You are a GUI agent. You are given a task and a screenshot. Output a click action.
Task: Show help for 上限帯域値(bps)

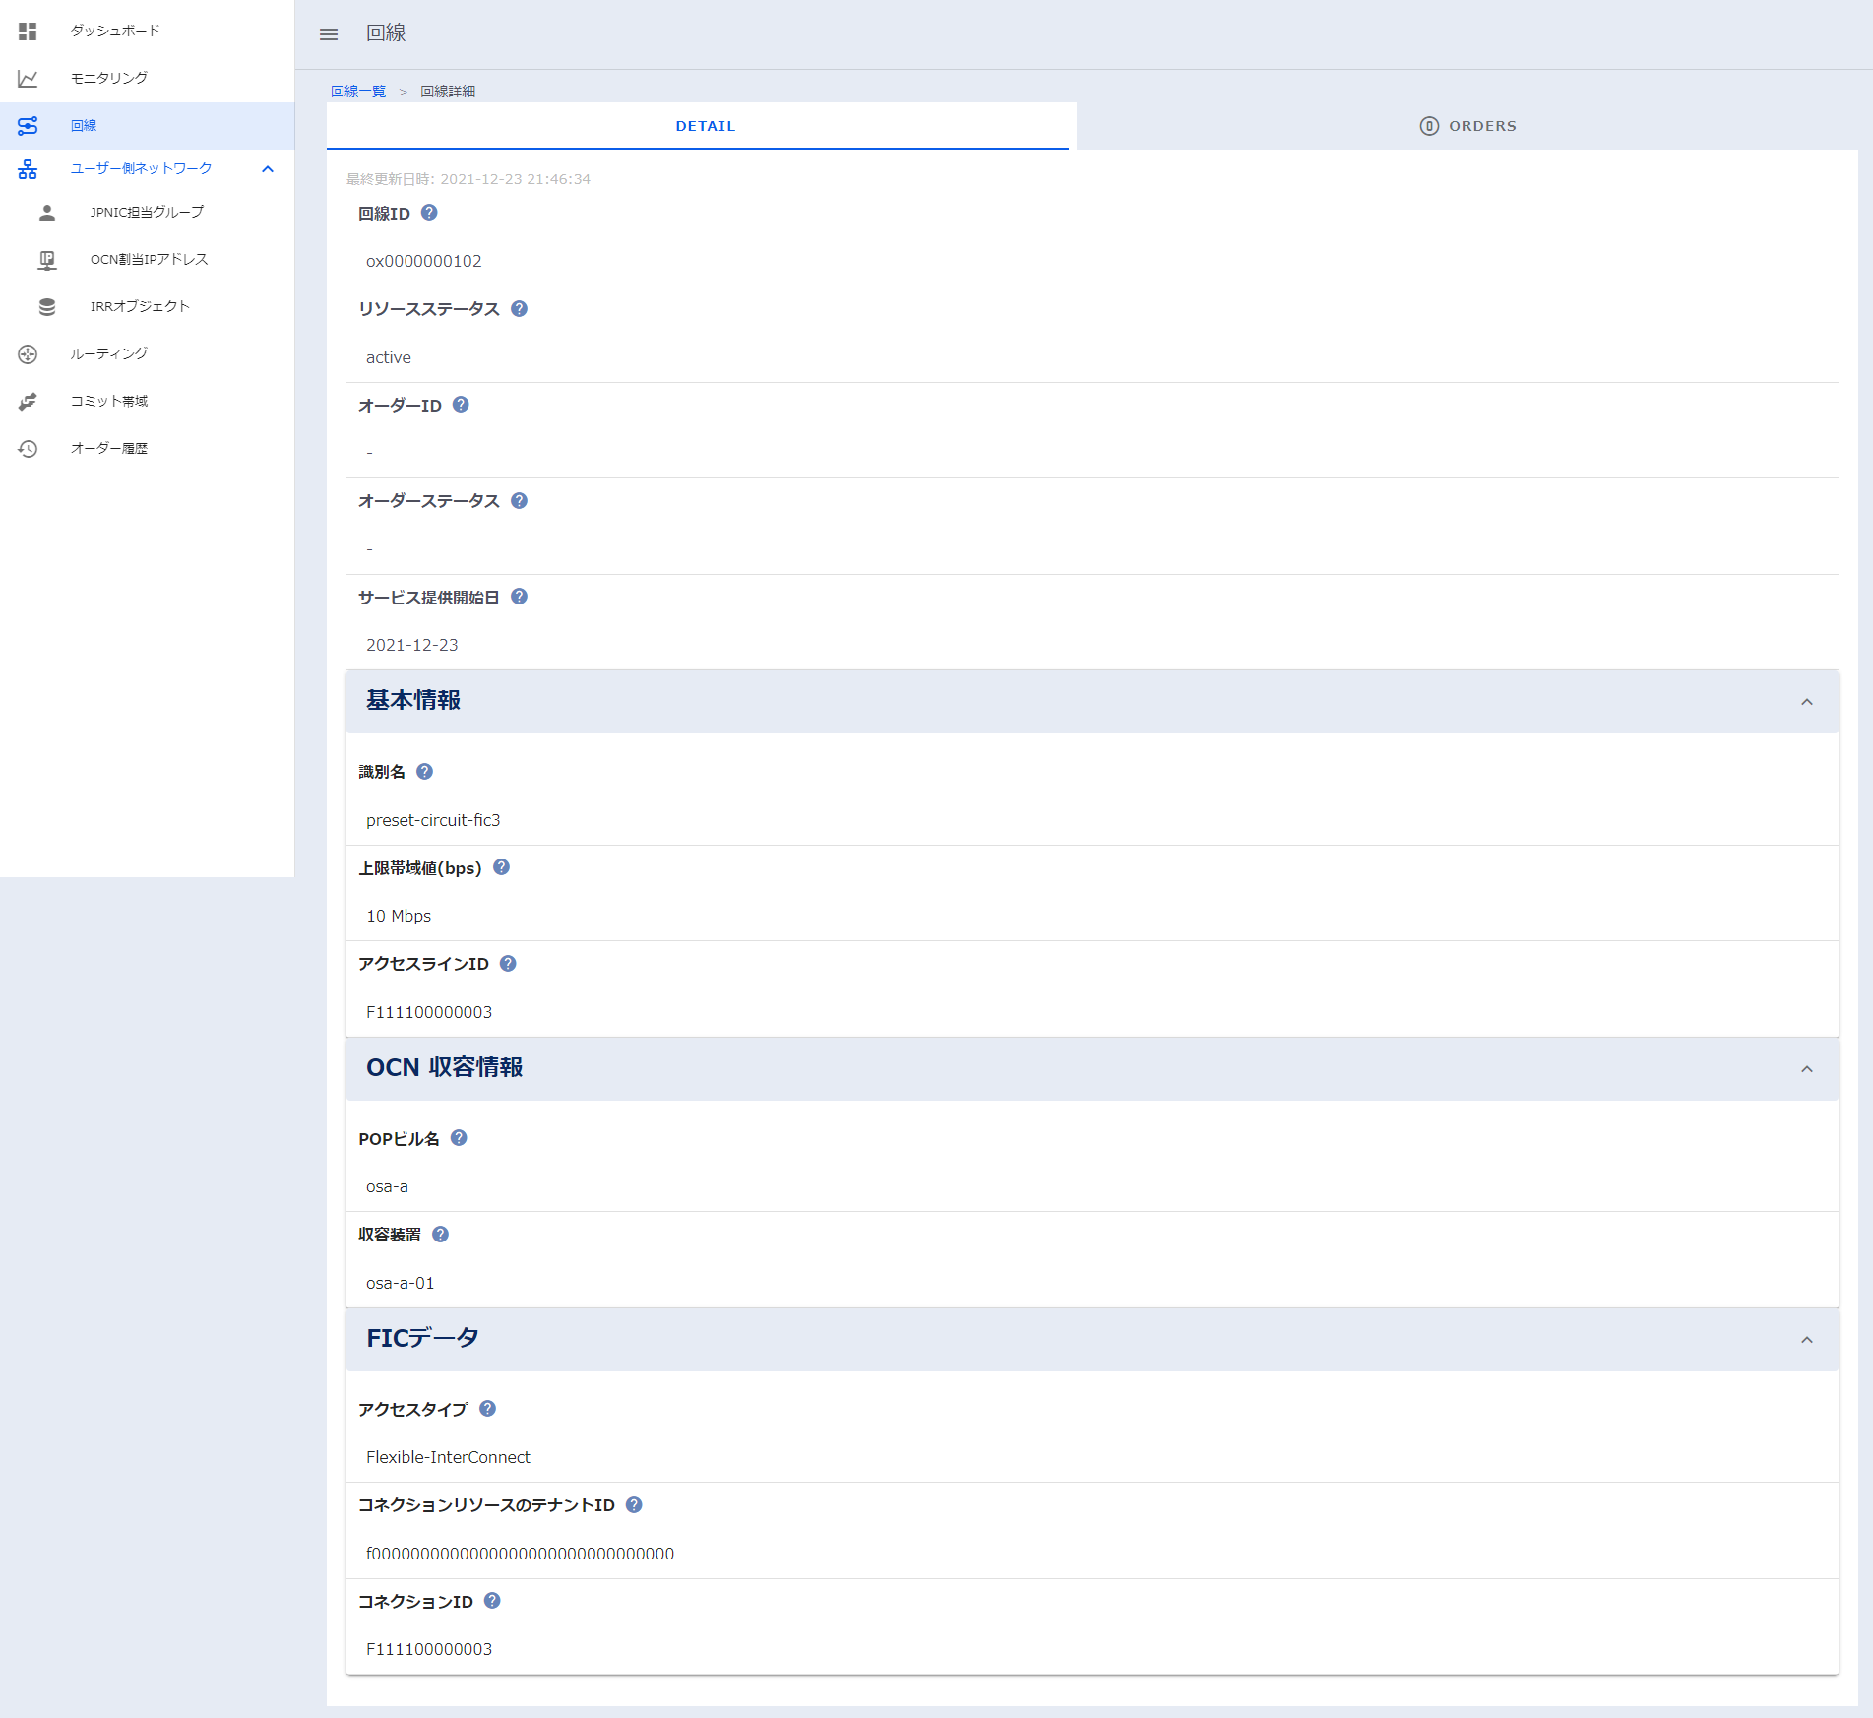coord(501,867)
